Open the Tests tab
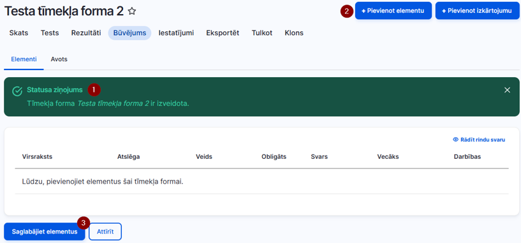 pos(50,33)
